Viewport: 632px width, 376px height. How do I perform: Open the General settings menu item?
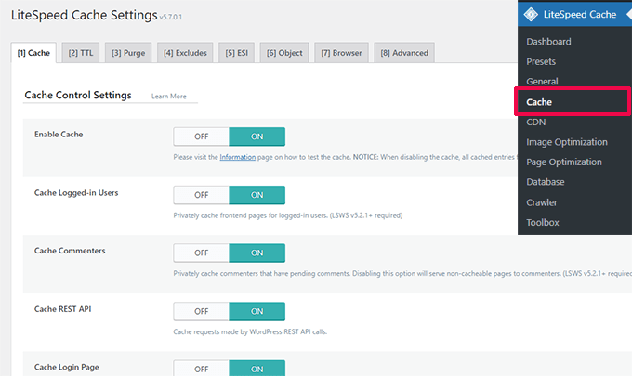[x=542, y=82]
